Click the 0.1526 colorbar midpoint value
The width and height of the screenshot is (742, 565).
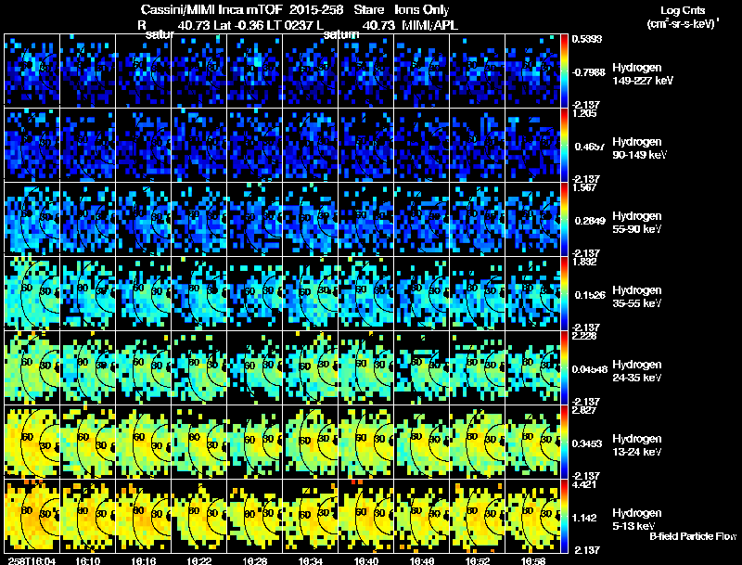click(x=590, y=295)
